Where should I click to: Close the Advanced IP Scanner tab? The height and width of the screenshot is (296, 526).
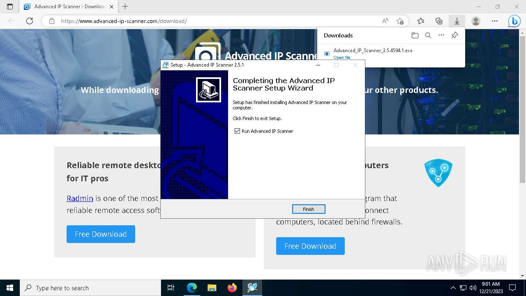click(111, 7)
